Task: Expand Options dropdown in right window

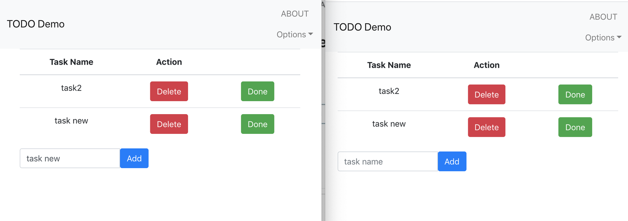Action: coord(603,38)
